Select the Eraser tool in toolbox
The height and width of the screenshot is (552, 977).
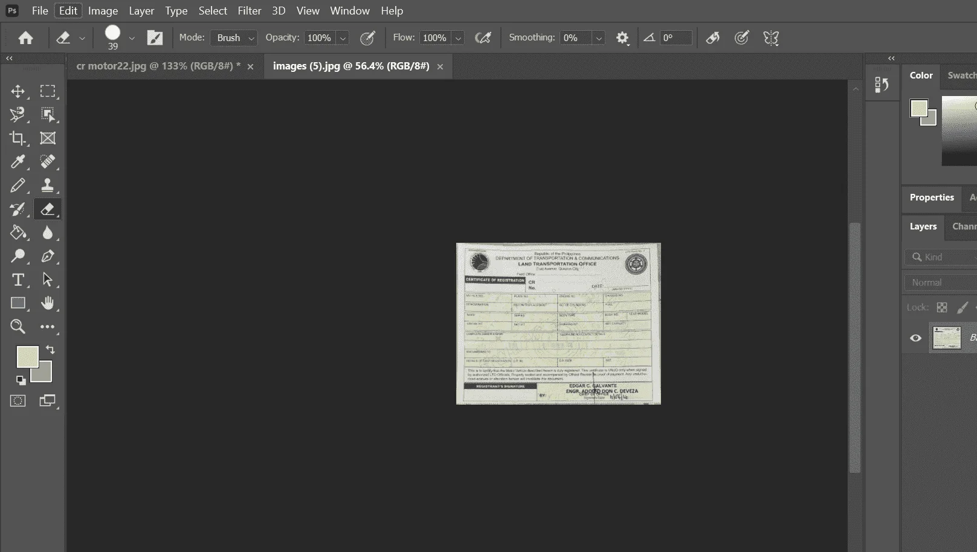pyautogui.click(x=48, y=209)
